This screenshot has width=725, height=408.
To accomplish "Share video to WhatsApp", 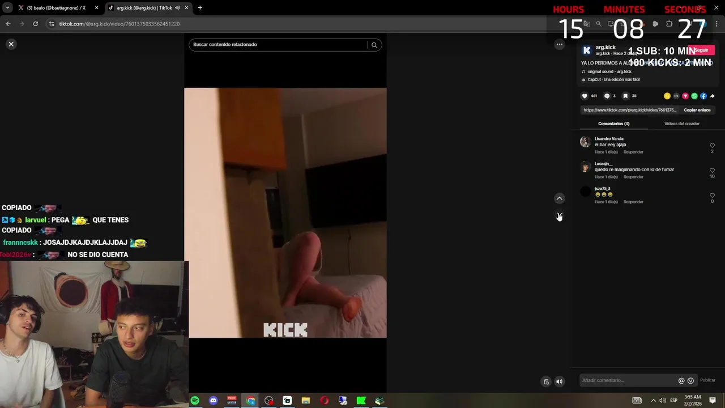I will 694,96.
